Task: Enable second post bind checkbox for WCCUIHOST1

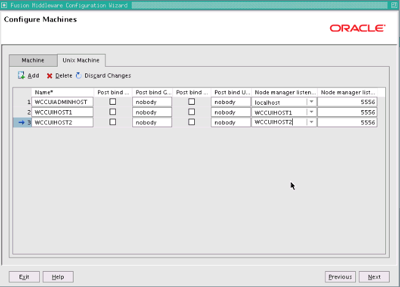Action: point(191,112)
